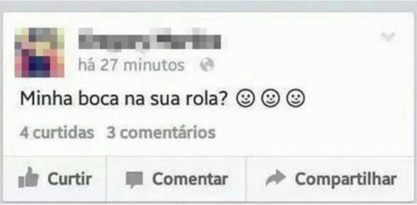
Task: Click the Compartilhar share arrow icon
Action: (276, 179)
